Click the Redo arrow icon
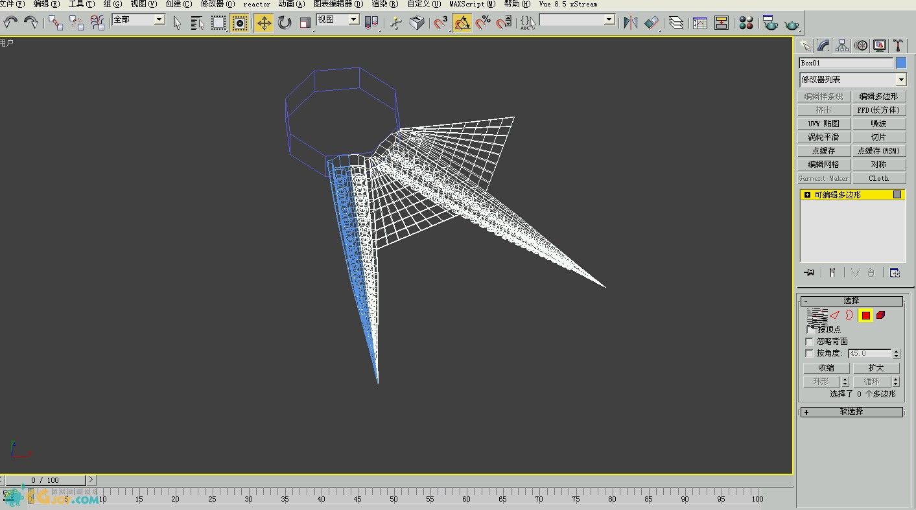916x510 pixels. [x=30, y=23]
